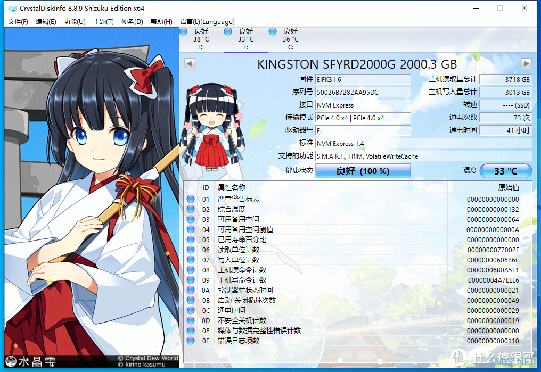Viewport: 541px width, 372px height.
Task: Select the D: drive tab at 38 °C
Action: pyautogui.click(x=201, y=39)
